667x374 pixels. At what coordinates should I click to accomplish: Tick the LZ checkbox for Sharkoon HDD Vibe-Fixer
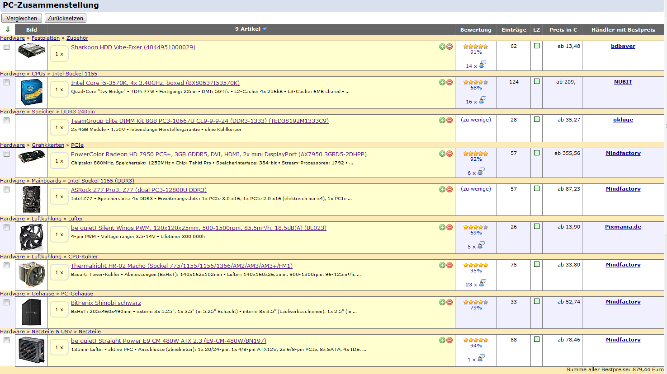(537, 46)
